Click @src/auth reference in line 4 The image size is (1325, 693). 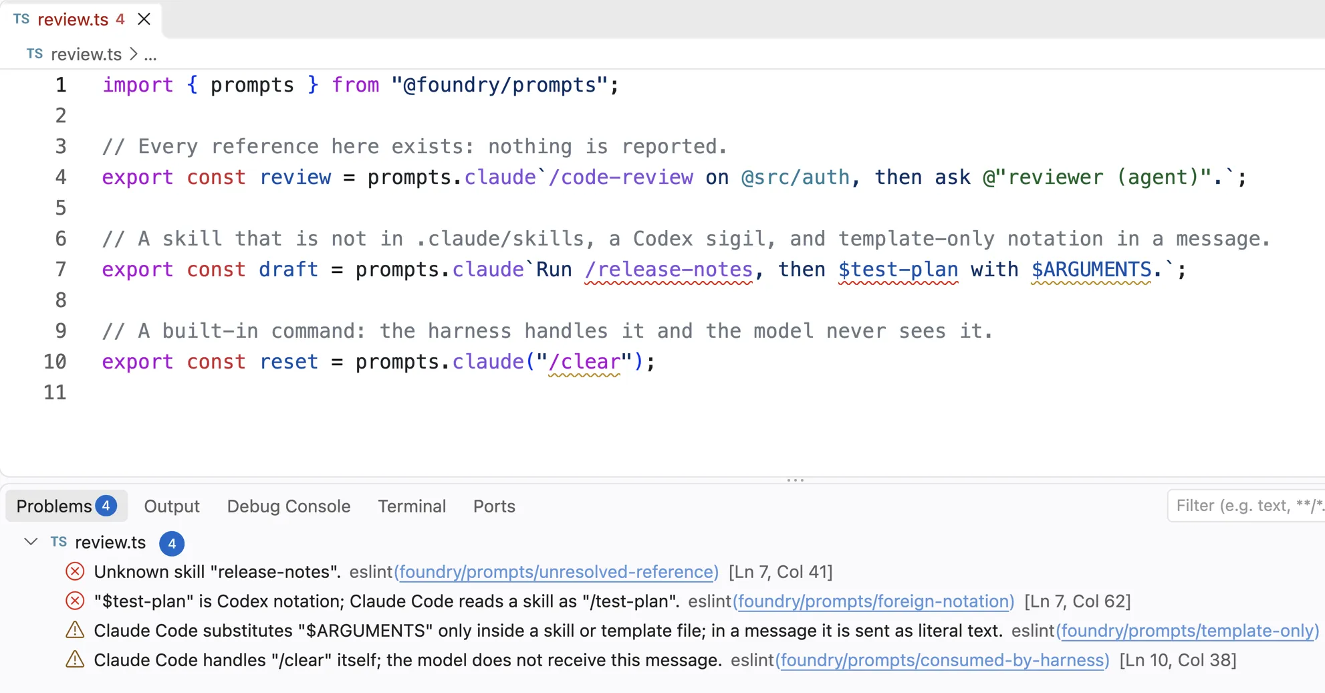(x=796, y=177)
